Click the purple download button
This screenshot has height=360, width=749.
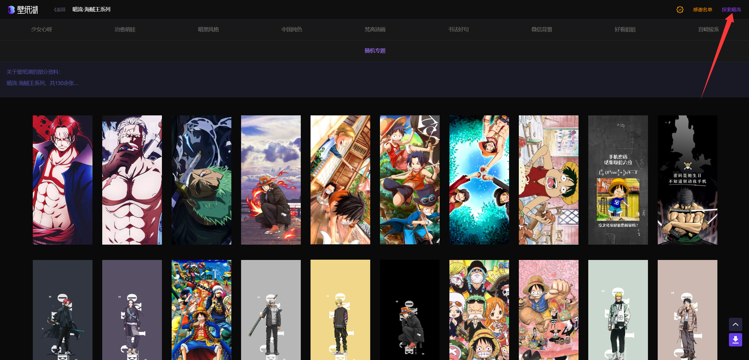[735, 340]
